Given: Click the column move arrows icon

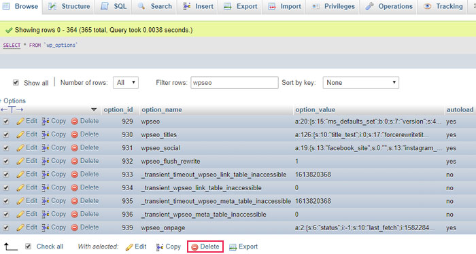Looking at the screenshot, I should (x=12, y=110).
